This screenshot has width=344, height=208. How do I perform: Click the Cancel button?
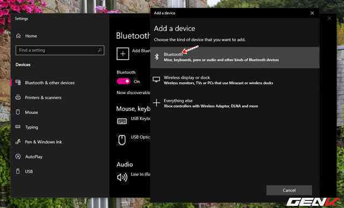289,190
